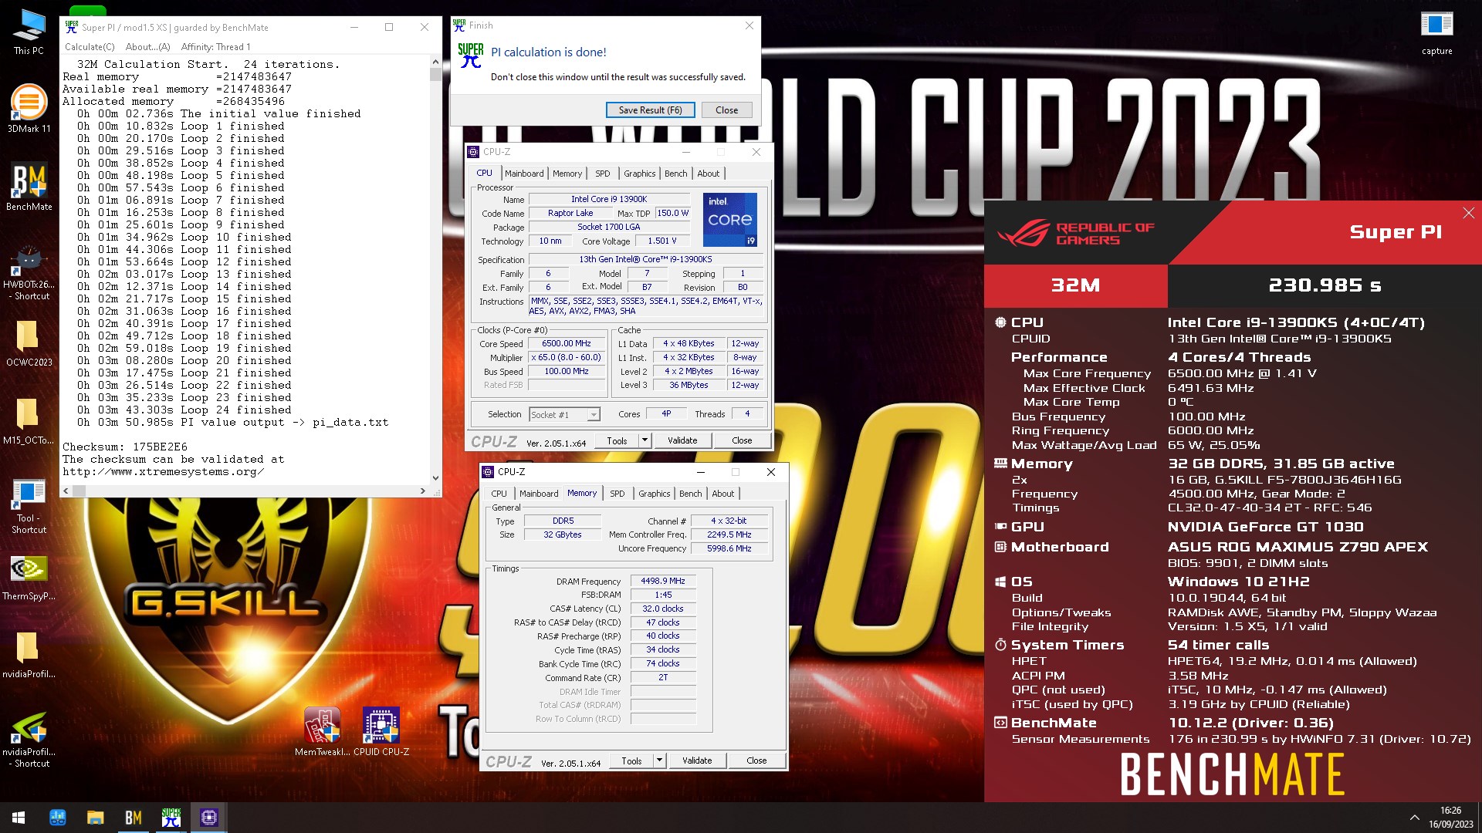
Task: Select Core Speed 6500.00 MHz field
Action: (x=566, y=344)
